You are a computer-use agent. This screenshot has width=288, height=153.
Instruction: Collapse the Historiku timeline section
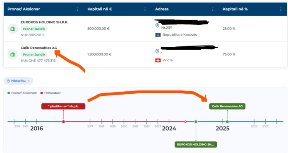[x=18, y=81]
